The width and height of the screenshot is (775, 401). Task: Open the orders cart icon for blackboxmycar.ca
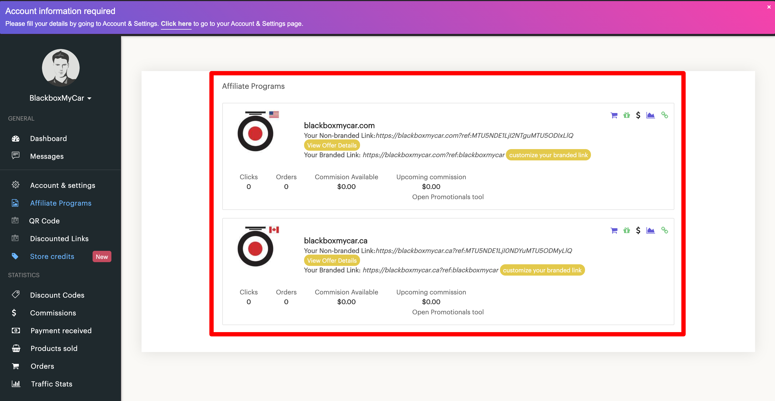pos(614,230)
